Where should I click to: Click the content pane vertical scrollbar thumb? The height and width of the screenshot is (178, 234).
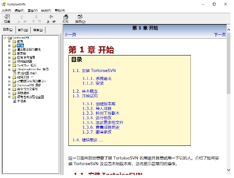228,63
